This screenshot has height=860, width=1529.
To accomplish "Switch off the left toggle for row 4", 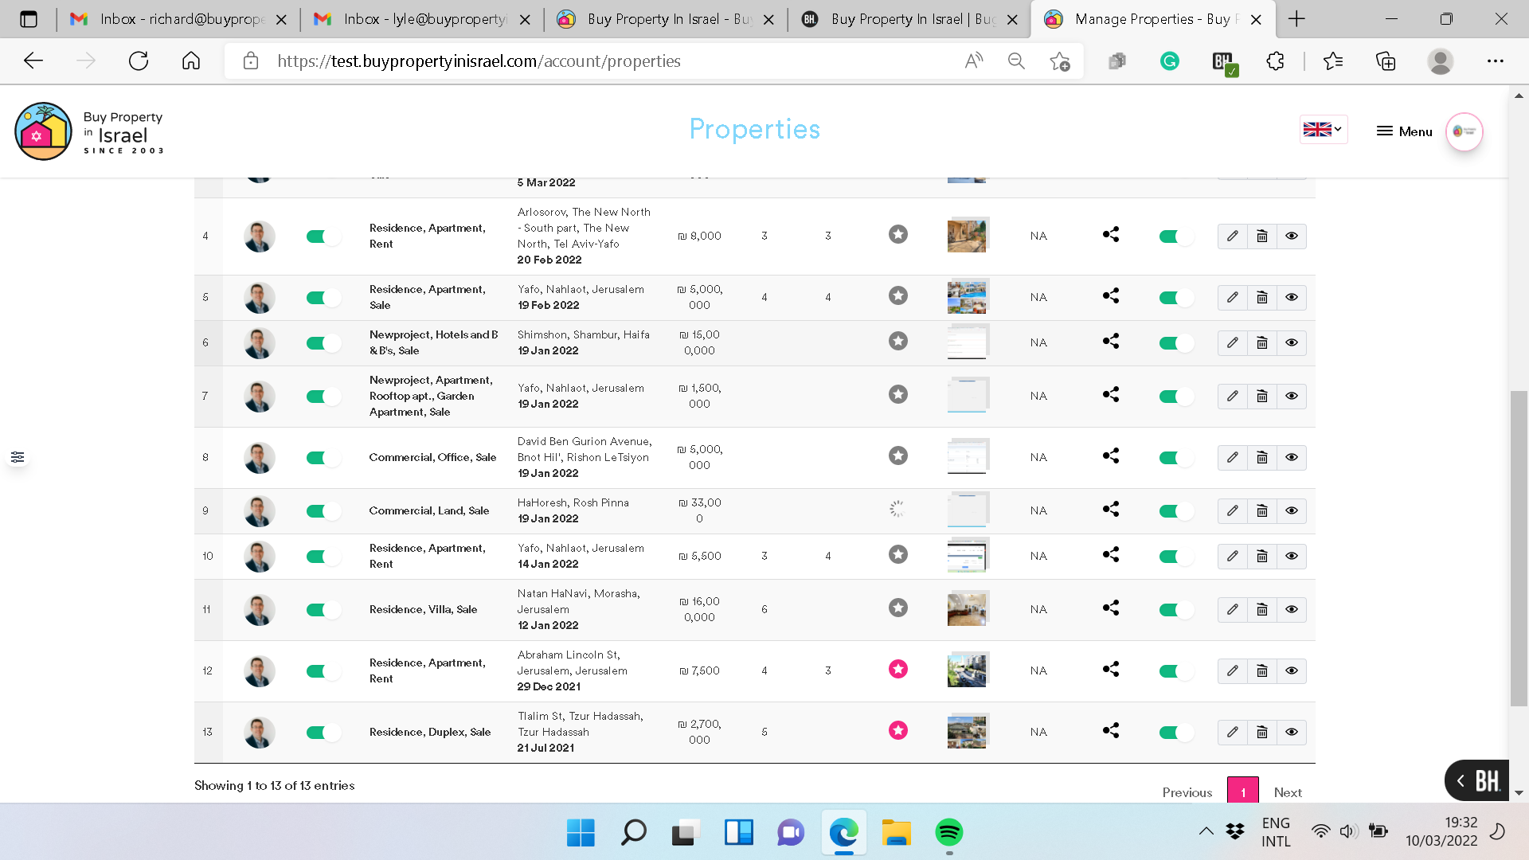I will tap(323, 236).
